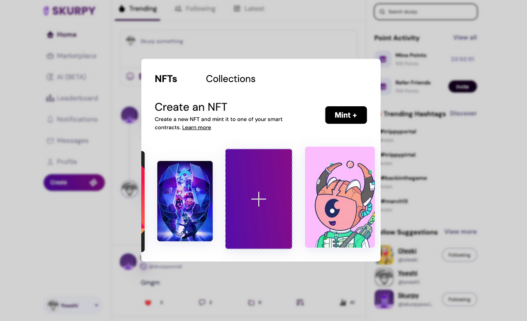The width and height of the screenshot is (527, 321).
Task: Open Home from the sidebar icon
Action: (x=50, y=35)
